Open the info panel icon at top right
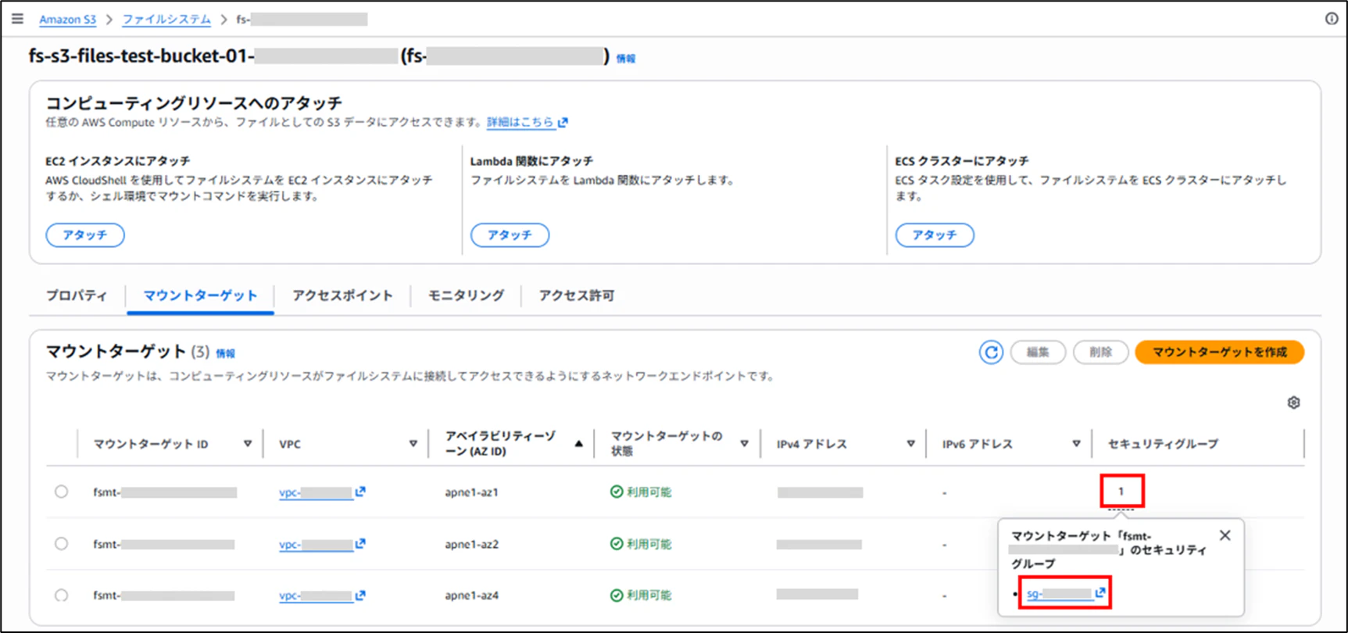This screenshot has width=1348, height=633. 1332,19
